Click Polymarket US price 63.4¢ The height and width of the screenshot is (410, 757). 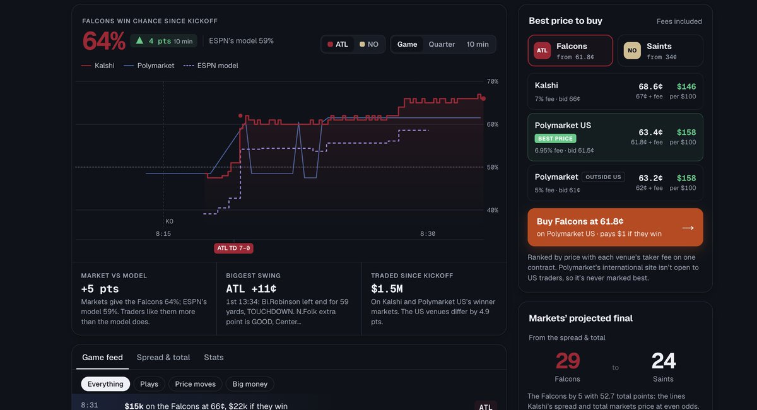pos(650,132)
